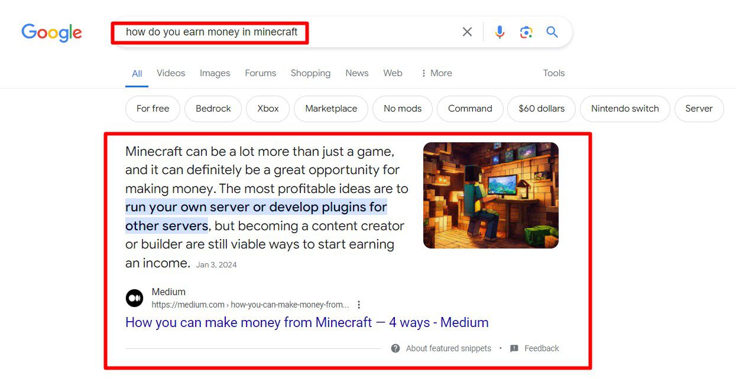Viewport: 736px width, 379px height.
Task: Apply the $60 dollars filter chip
Action: [x=542, y=109]
